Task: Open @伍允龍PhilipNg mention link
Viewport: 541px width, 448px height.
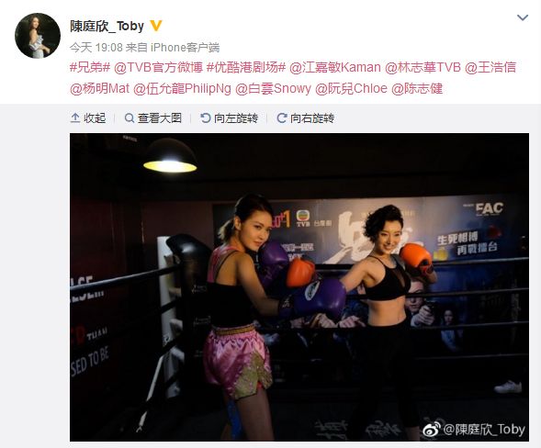Action: (182, 89)
